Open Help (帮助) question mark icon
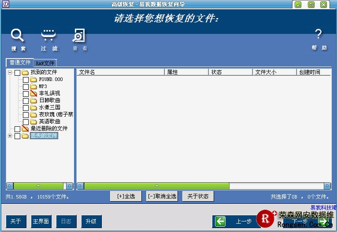337x232 pixels. pyautogui.click(x=318, y=34)
